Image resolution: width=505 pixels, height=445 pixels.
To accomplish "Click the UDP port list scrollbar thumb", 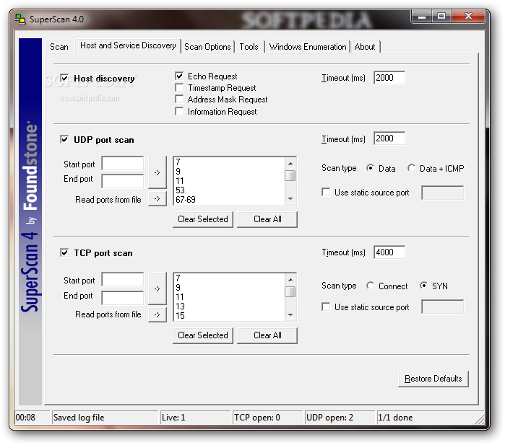I will pos(290,175).
